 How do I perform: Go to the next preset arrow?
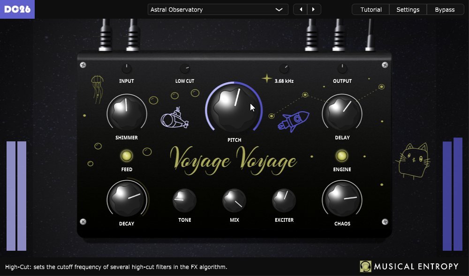tap(314, 9)
